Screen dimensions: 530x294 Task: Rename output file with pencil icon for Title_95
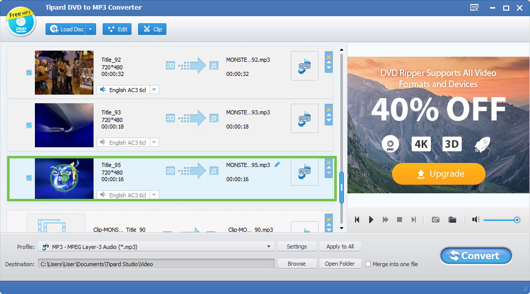(x=277, y=164)
